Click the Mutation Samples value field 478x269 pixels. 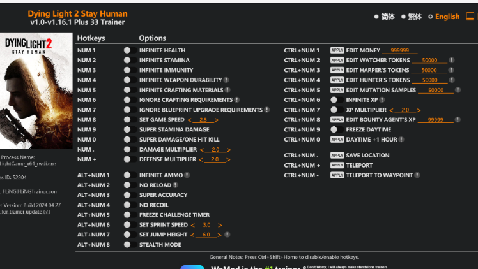point(436,90)
